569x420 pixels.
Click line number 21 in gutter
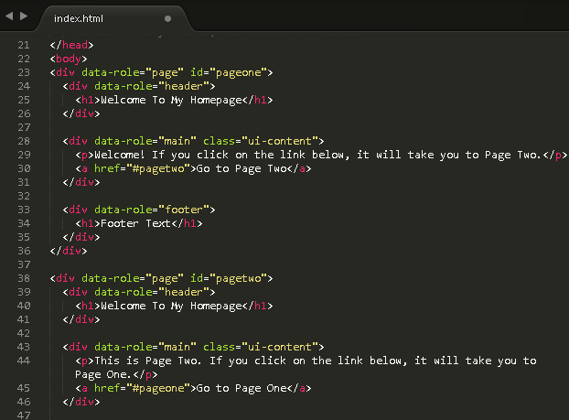click(24, 45)
